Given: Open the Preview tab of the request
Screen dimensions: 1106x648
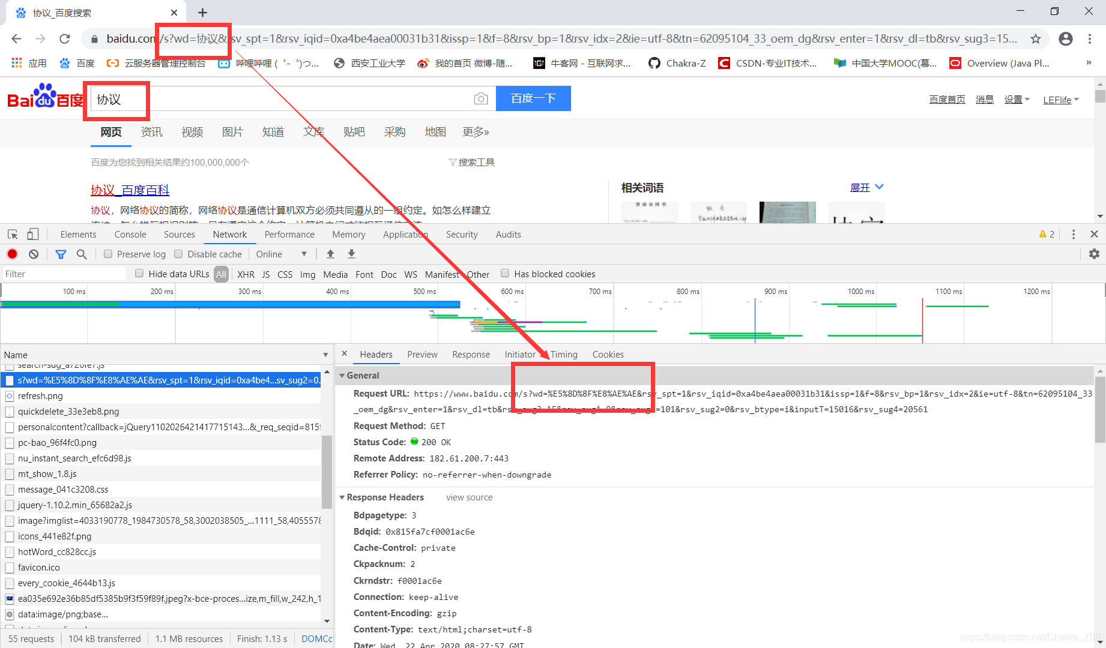Looking at the screenshot, I should pos(422,355).
